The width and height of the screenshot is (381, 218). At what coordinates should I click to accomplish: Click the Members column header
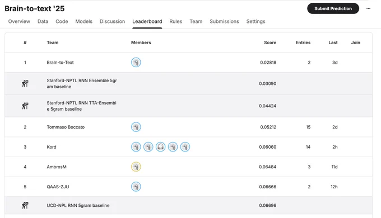click(141, 42)
